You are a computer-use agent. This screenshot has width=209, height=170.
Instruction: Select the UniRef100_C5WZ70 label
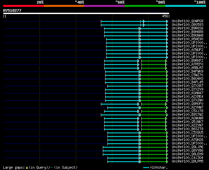point(187,75)
